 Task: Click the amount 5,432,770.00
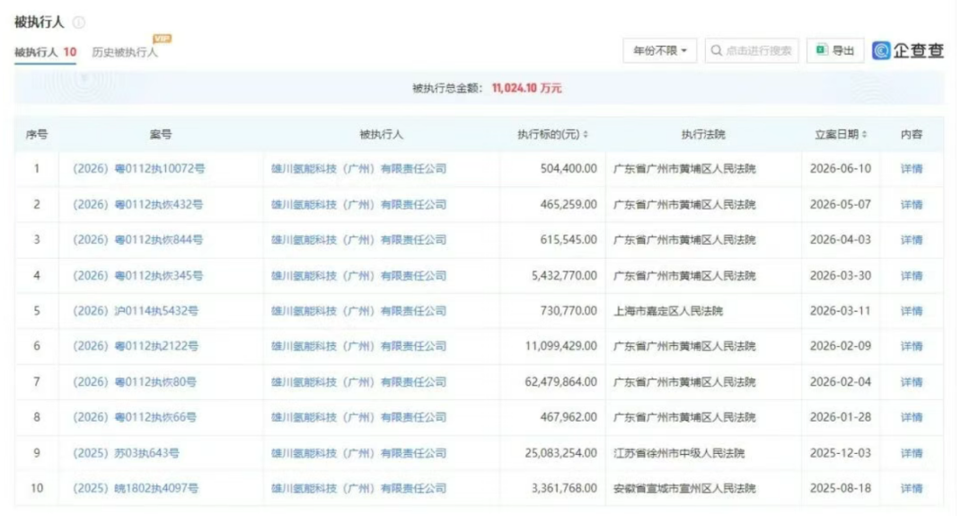pyautogui.click(x=564, y=276)
